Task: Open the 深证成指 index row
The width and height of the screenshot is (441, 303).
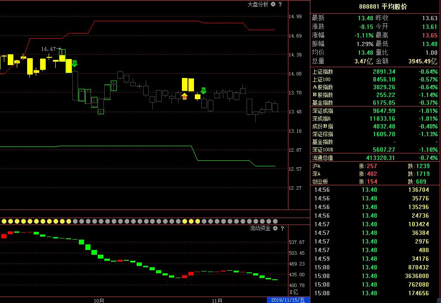Action: click(x=375, y=111)
